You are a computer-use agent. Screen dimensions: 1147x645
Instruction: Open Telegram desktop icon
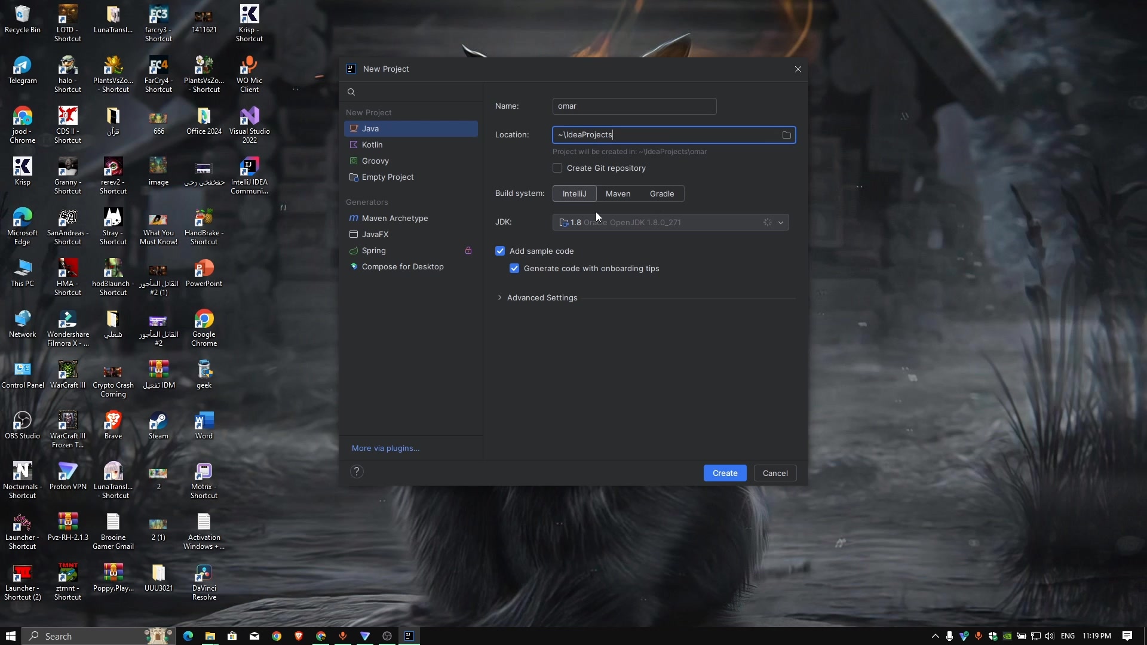coord(22,70)
